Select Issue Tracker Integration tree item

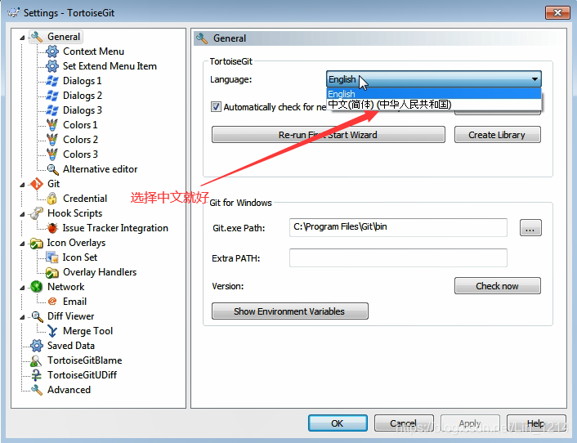(x=115, y=228)
